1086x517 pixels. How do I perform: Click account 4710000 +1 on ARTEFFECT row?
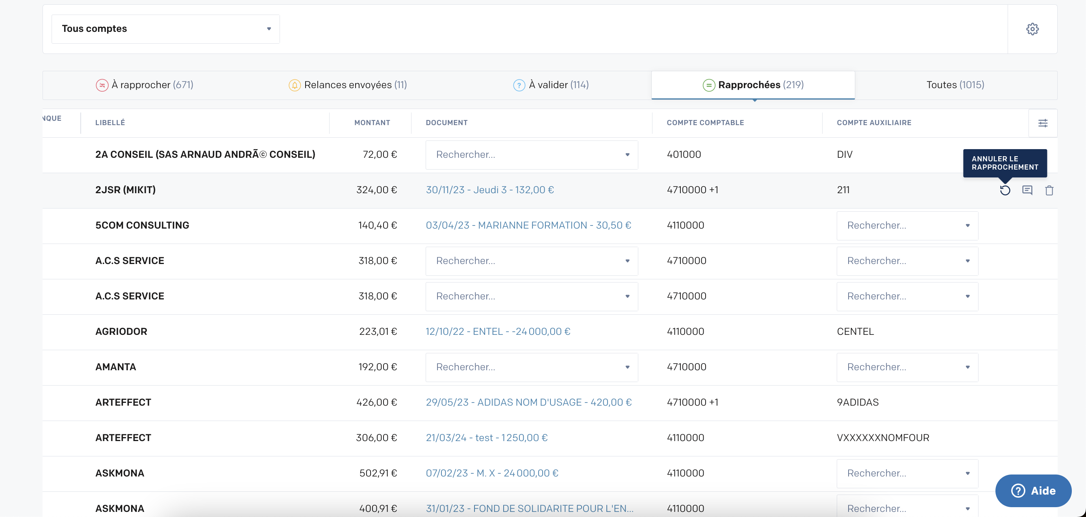[x=692, y=403]
